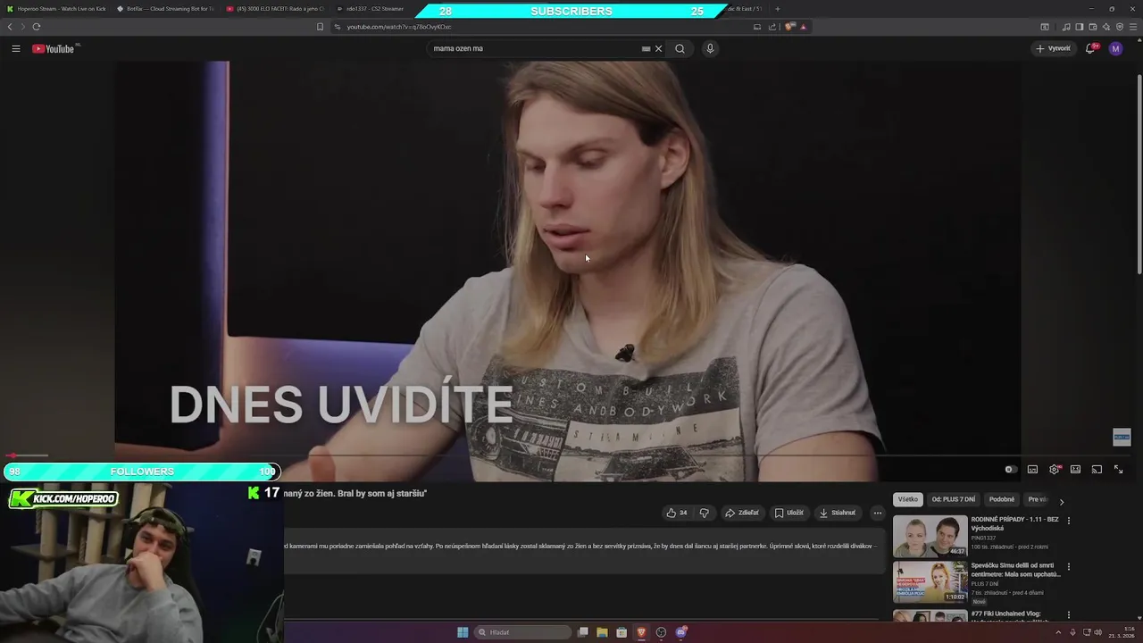The height and width of the screenshot is (643, 1143).
Task: Dislike the video with thumbs down
Action: 704,513
